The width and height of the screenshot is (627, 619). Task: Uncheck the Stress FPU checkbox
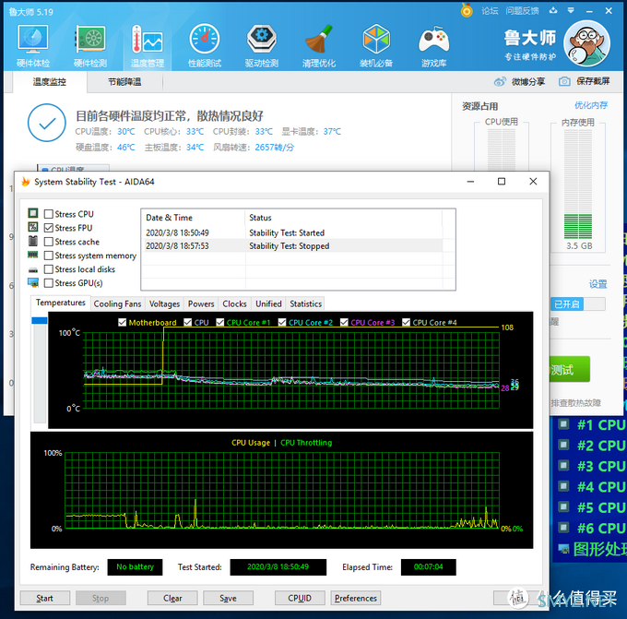(49, 228)
